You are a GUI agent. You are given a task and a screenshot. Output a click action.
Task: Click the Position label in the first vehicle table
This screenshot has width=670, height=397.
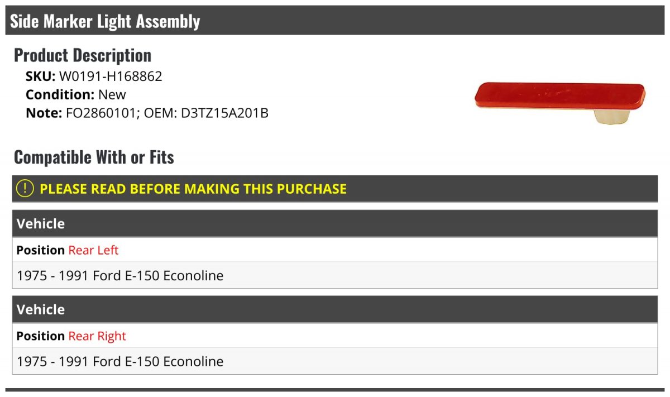(x=41, y=250)
